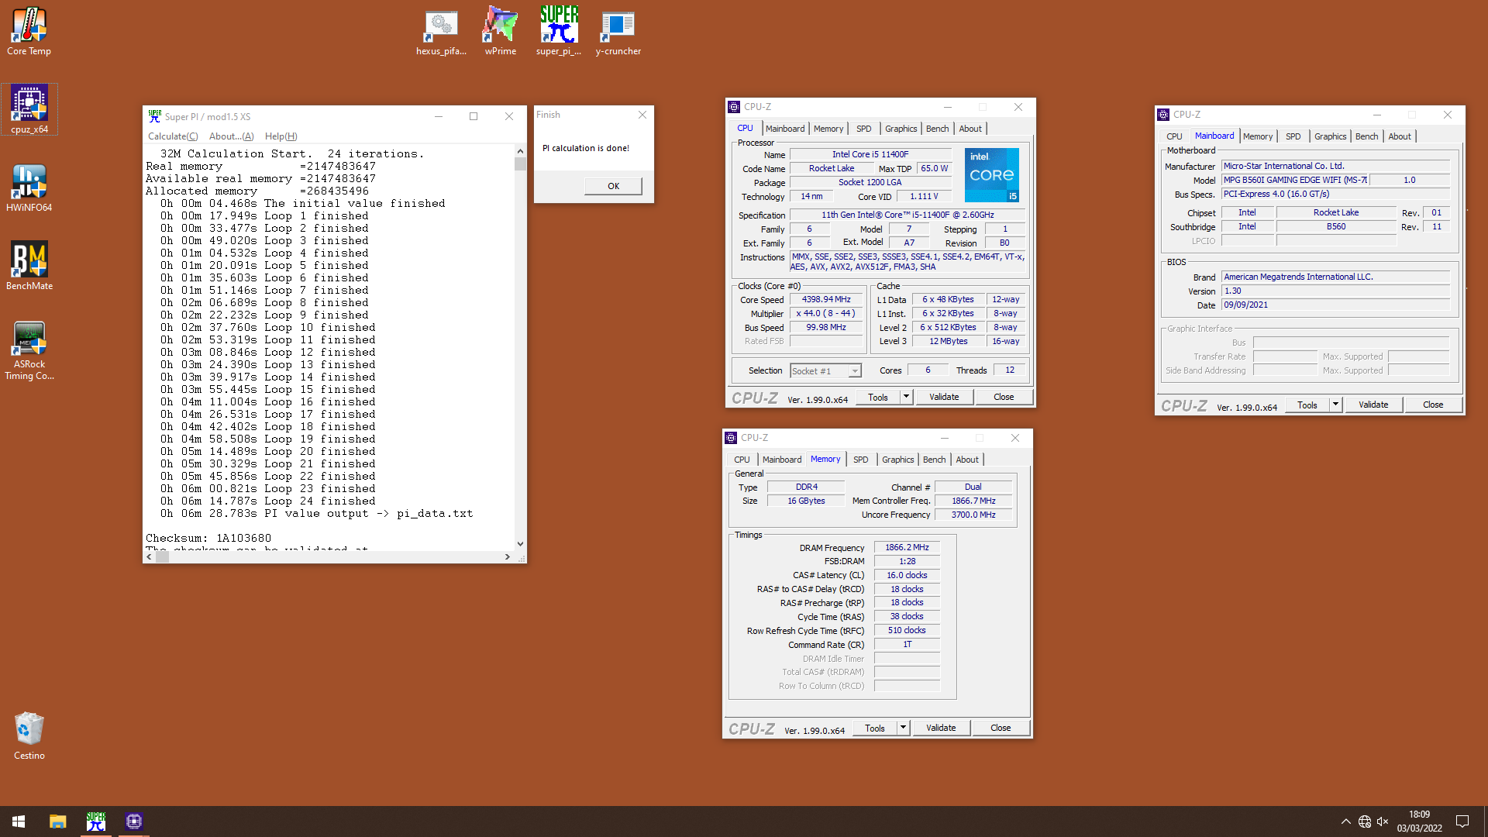
Task: Click Tools button in the Mainboard CPU-Z window
Action: (1307, 405)
